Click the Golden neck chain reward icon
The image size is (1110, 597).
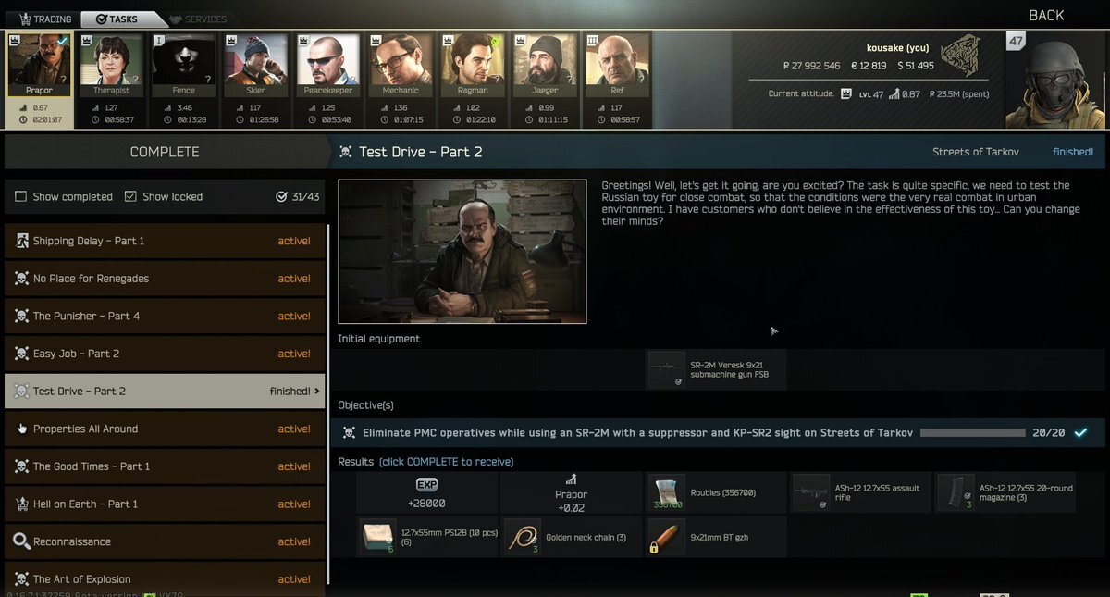[x=523, y=538]
